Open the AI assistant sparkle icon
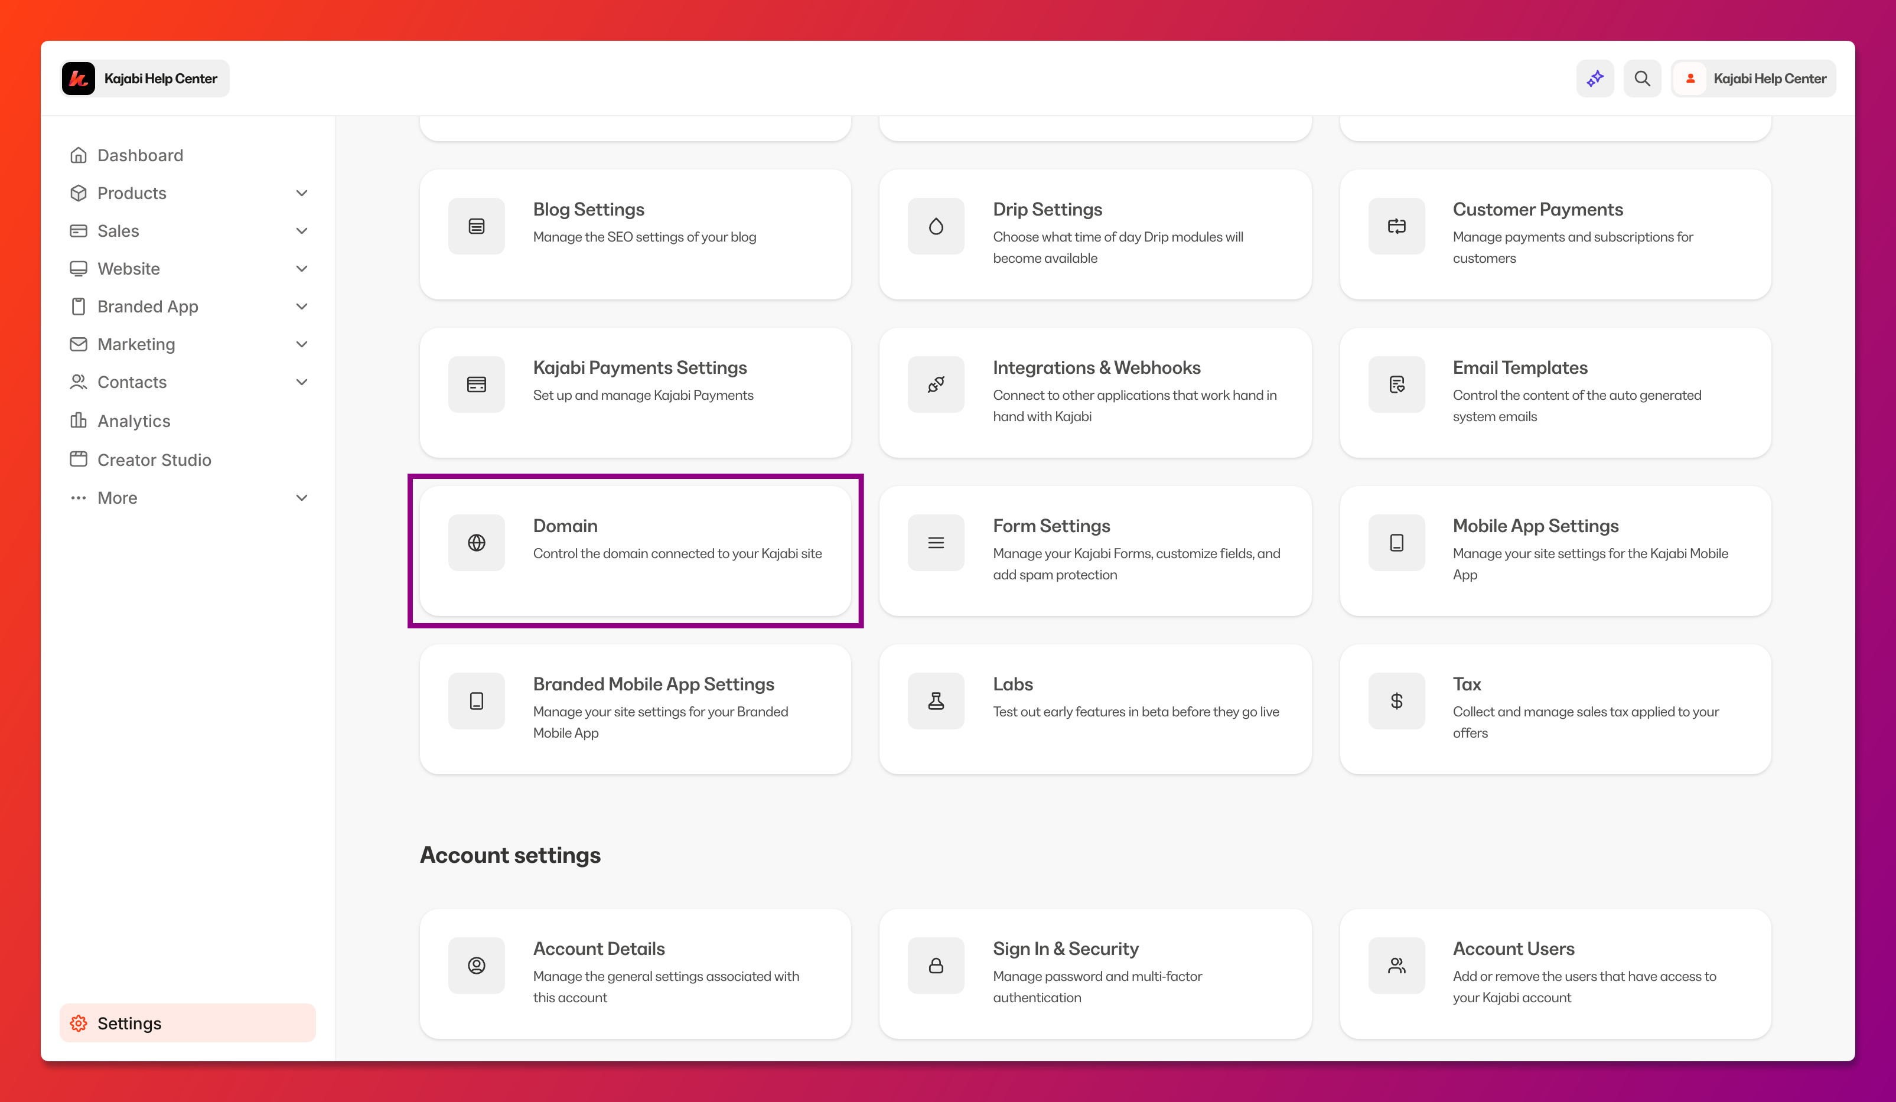The height and width of the screenshot is (1102, 1896). click(1595, 79)
